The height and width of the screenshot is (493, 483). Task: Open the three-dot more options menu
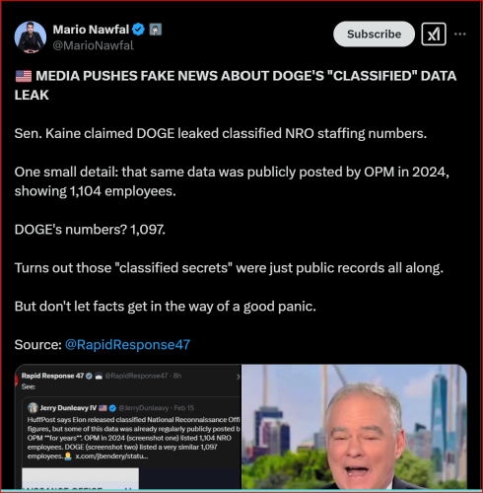pyautogui.click(x=460, y=34)
